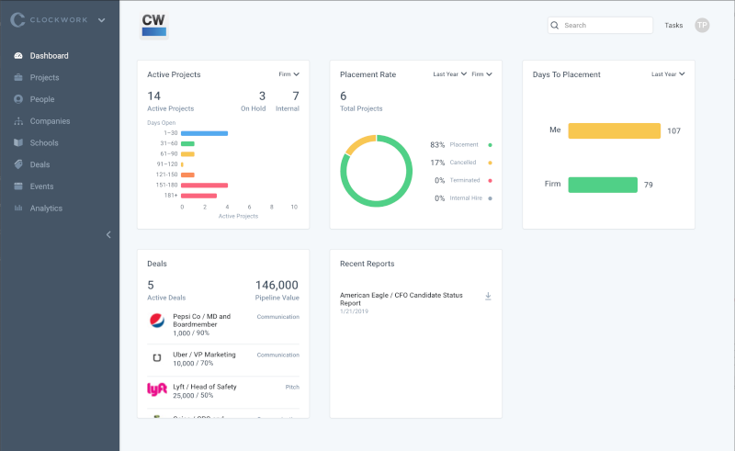Expand the Clockwork workspace dropdown
This screenshot has height=451, width=735.
point(101,20)
